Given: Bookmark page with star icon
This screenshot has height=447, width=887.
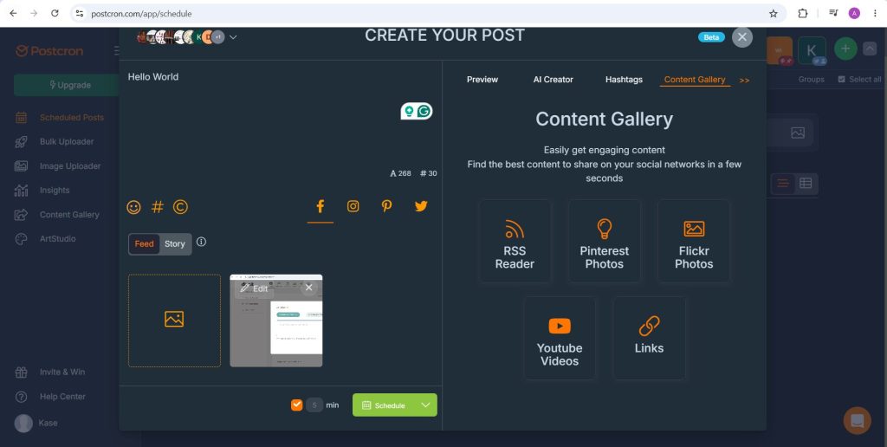Looking at the screenshot, I should (774, 14).
